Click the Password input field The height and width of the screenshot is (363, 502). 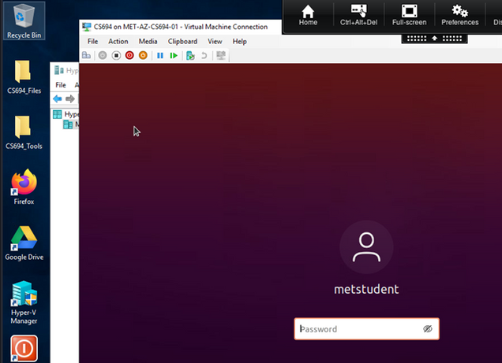pos(359,329)
